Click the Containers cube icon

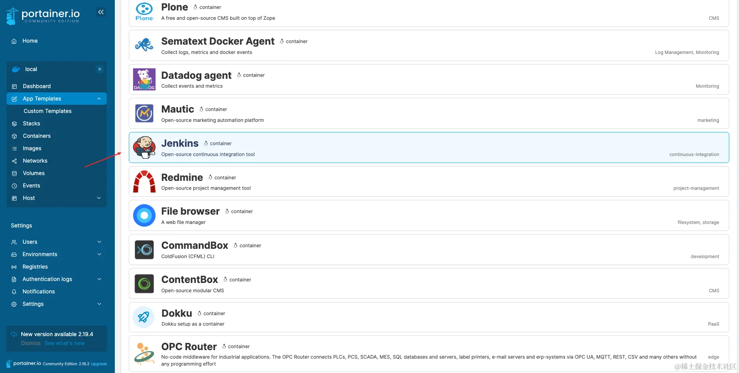14,136
